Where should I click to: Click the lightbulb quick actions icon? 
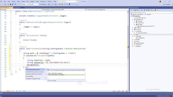(x=26, y=67)
